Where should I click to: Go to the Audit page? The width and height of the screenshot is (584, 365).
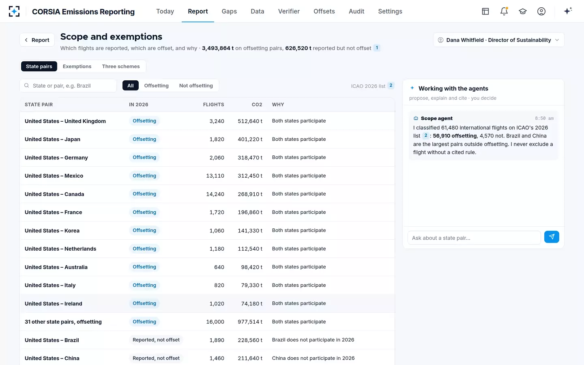(356, 11)
